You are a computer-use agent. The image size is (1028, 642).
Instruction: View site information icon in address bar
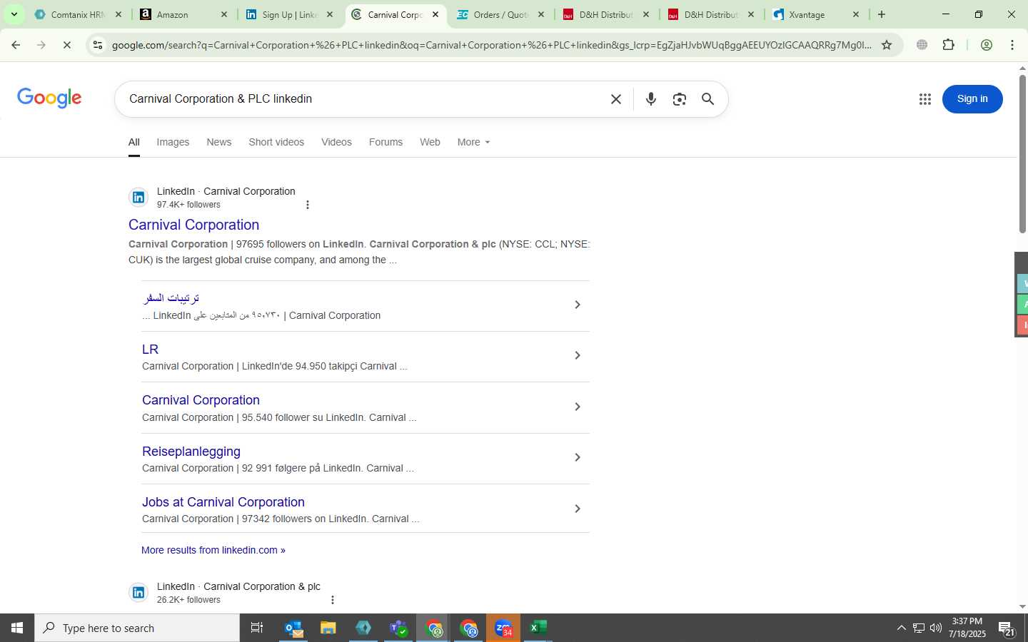(x=98, y=45)
